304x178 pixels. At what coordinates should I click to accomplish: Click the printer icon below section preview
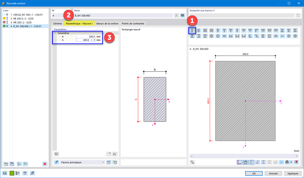(287, 162)
